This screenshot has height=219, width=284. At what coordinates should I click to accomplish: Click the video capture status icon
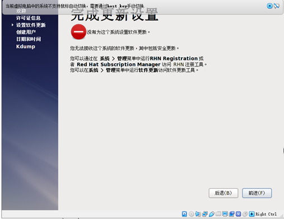click(232, 214)
